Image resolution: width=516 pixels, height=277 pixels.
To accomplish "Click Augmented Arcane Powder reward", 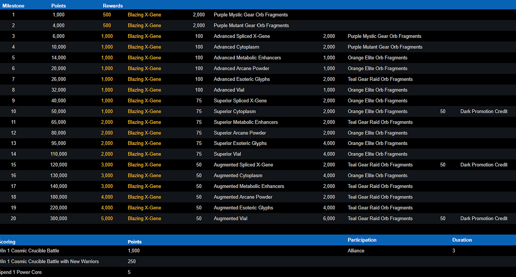I will pyautogui.click(x=243, y=197).
